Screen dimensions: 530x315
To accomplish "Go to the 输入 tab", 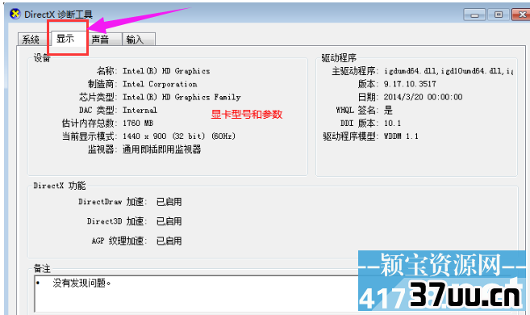I will (x=139, y=40).
